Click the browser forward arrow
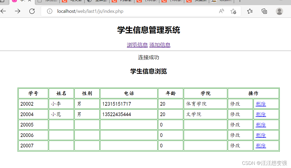291x168 pixels. tap(18, 11)
